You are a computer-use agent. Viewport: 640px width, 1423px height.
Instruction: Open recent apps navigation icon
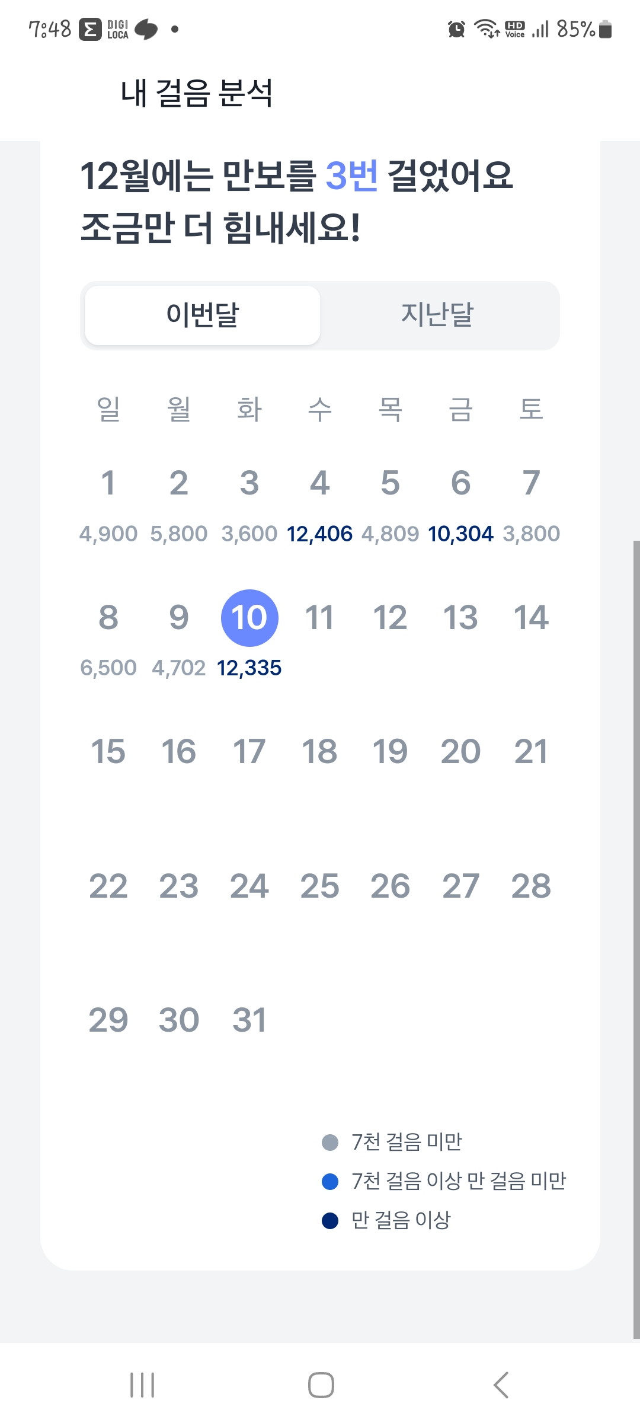(142, 1385)
